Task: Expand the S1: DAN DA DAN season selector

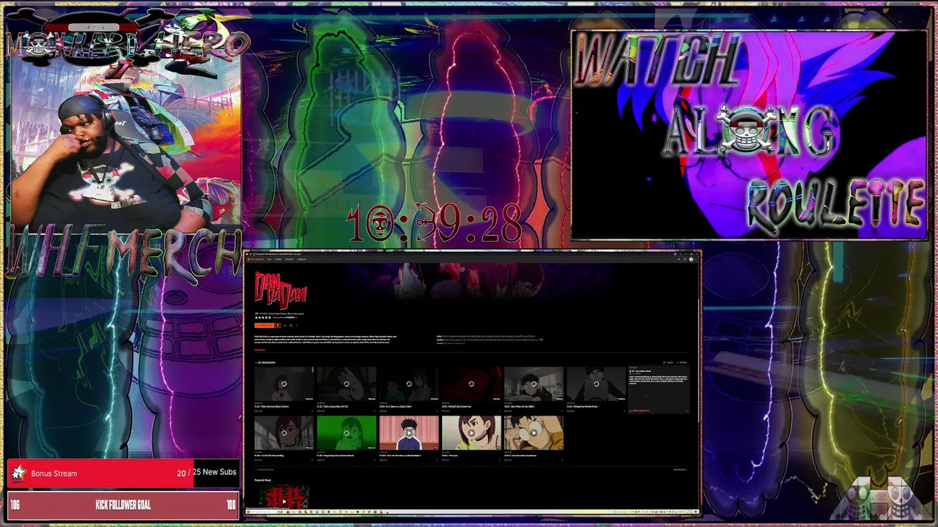Action: click(265, 362)
